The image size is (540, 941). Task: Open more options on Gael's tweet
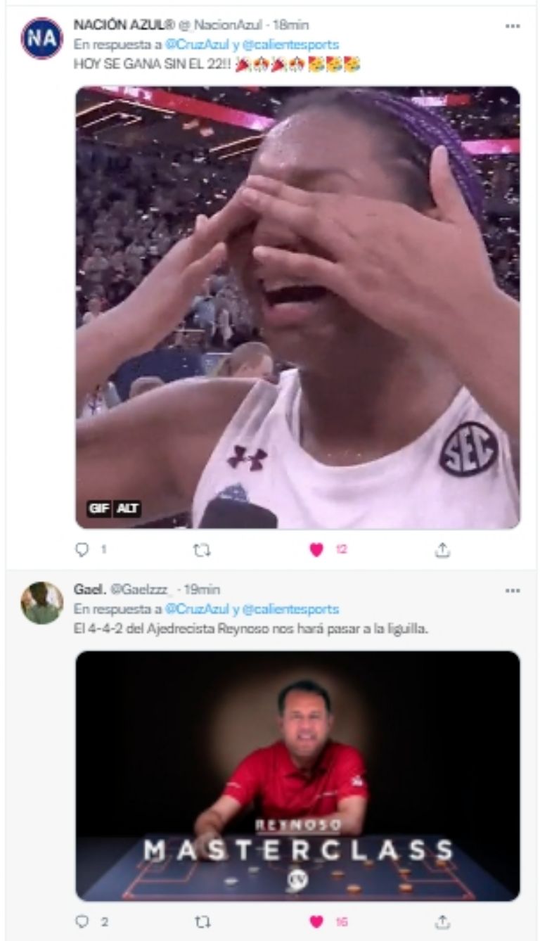click(x=512, y=591)
